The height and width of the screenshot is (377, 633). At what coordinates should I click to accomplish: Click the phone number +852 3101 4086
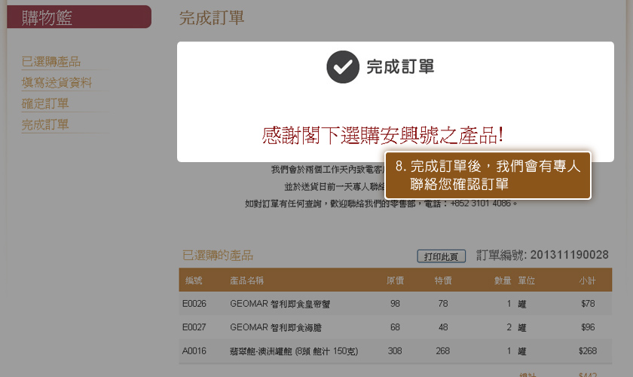[x=481, y=204]
